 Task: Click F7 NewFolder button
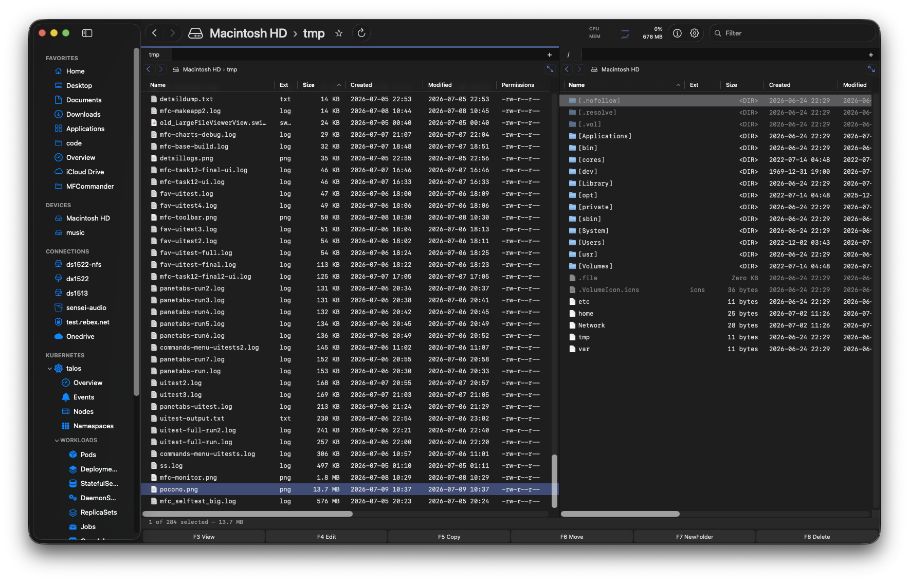[695, 537]
